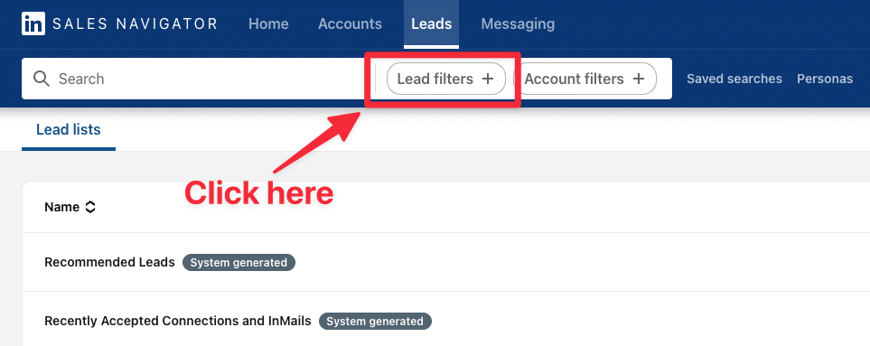Switch to the Lead lists tab
Viewport: 870px width, 346px height.
tap(69, 130)
